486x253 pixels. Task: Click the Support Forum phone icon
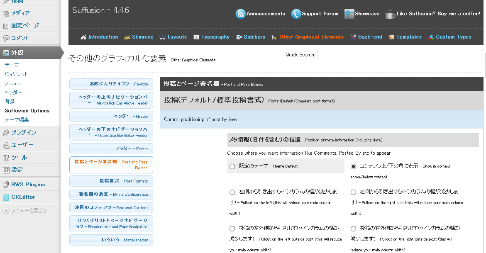pos(296,14)
